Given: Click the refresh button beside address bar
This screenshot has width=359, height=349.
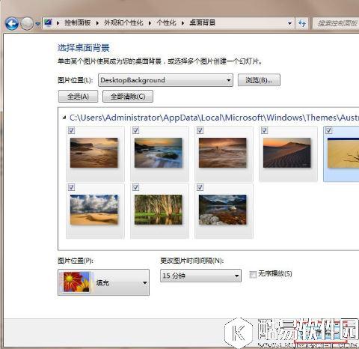Looking at the screenshot, I should coord(302,23).
